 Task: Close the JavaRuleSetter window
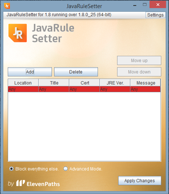coord(158,5)
